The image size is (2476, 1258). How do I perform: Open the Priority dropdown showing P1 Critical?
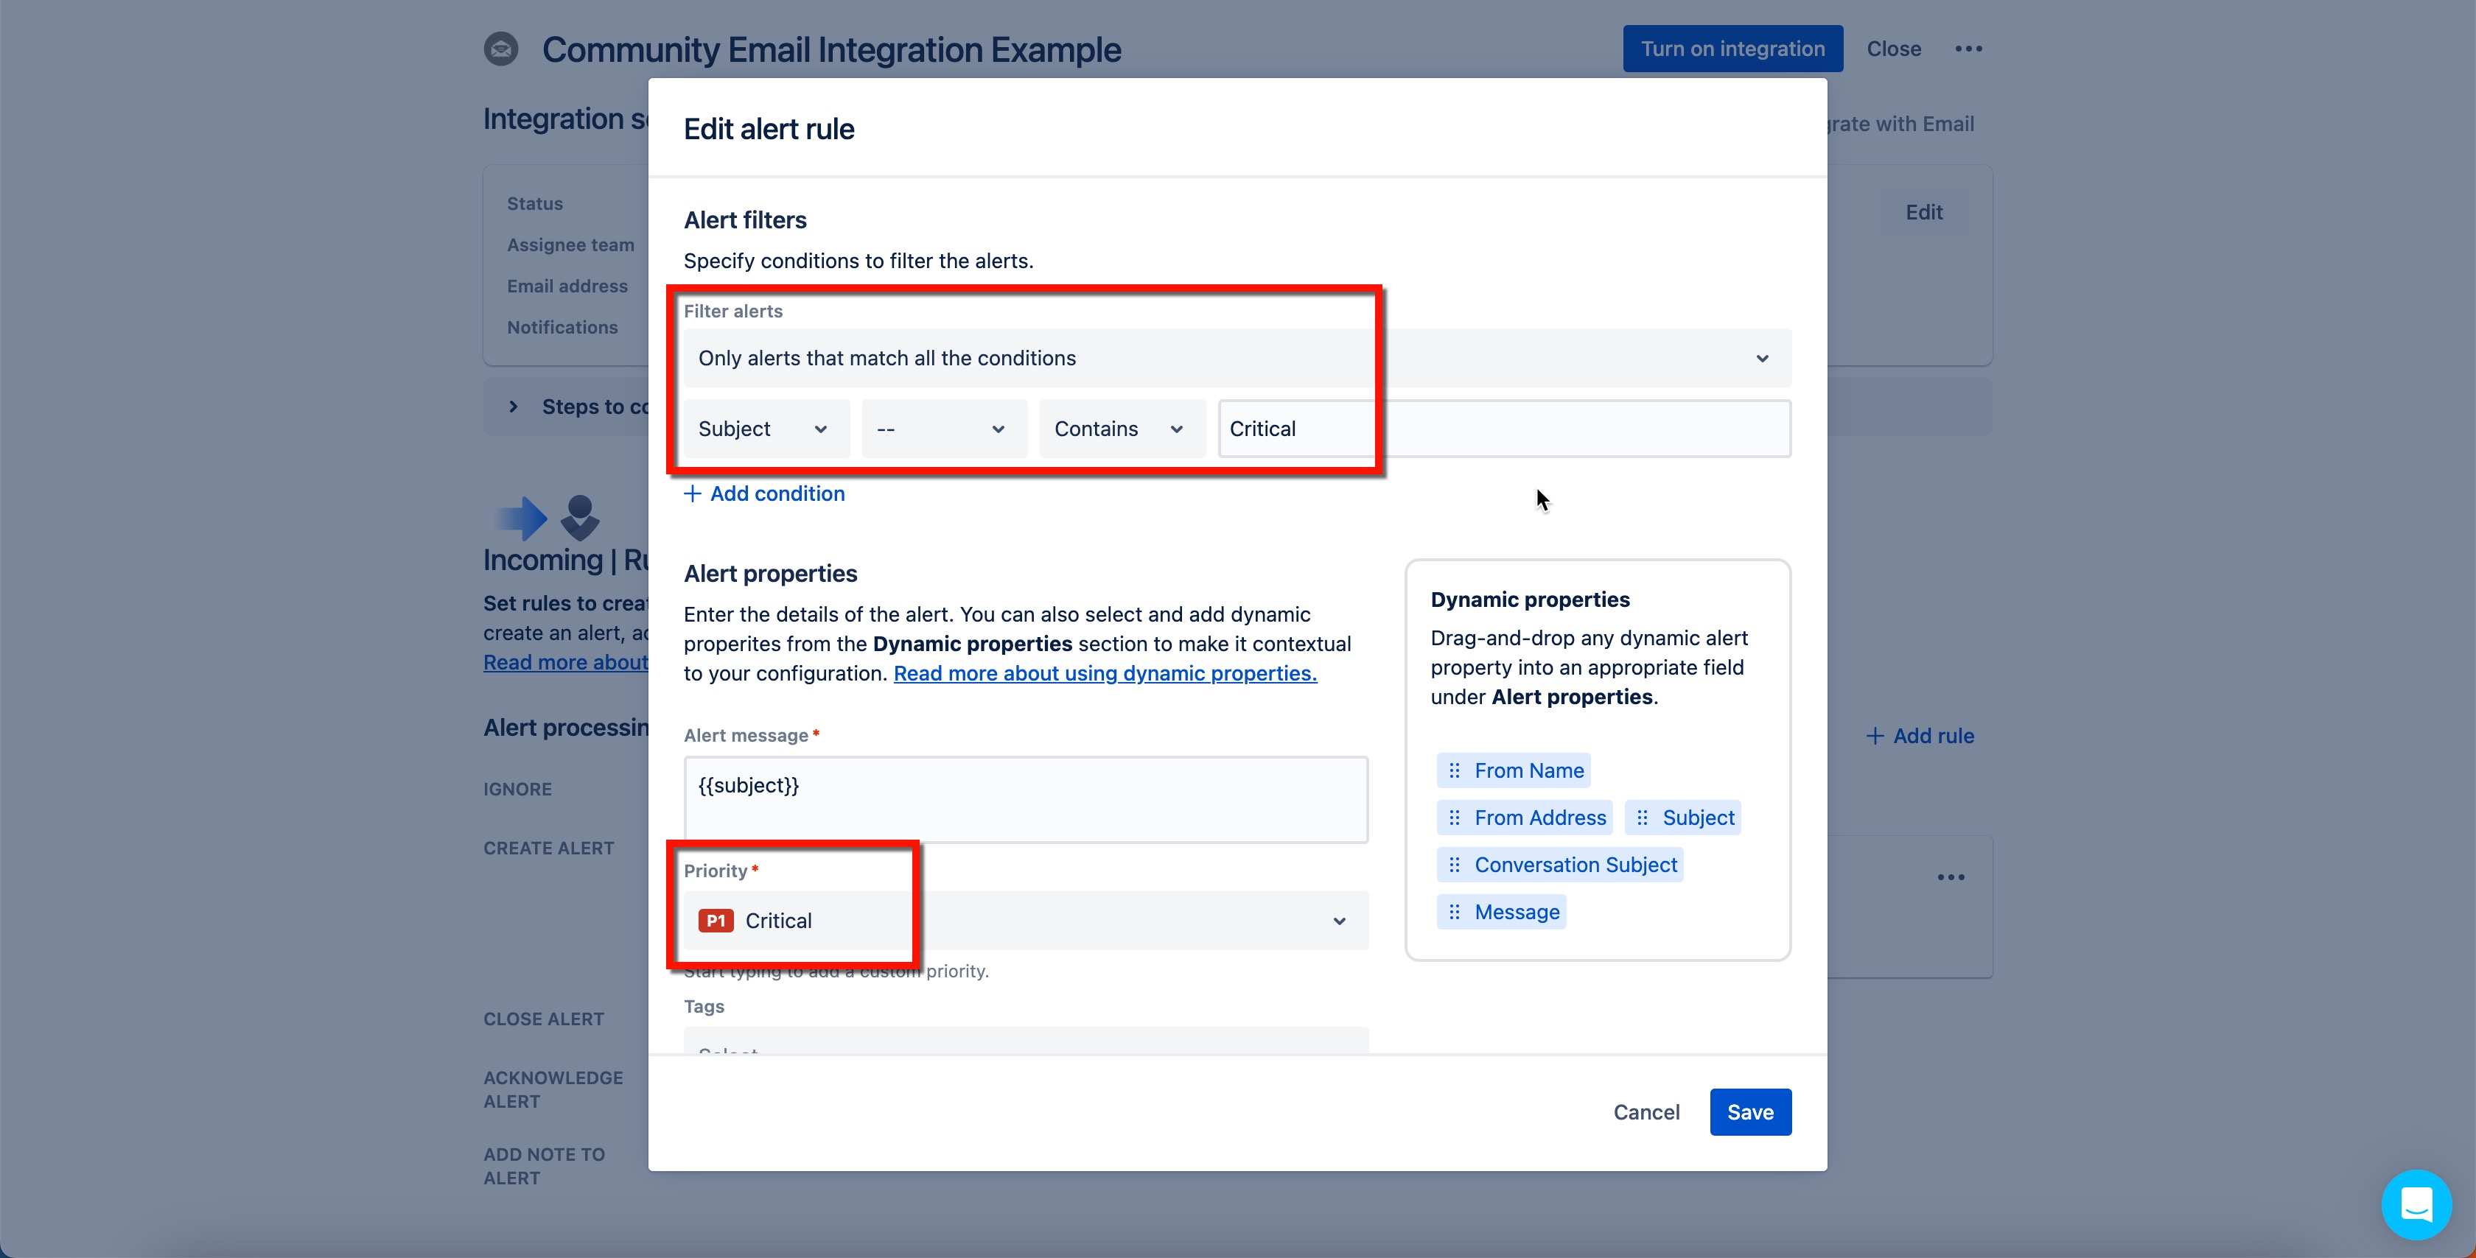[1024, 921]
